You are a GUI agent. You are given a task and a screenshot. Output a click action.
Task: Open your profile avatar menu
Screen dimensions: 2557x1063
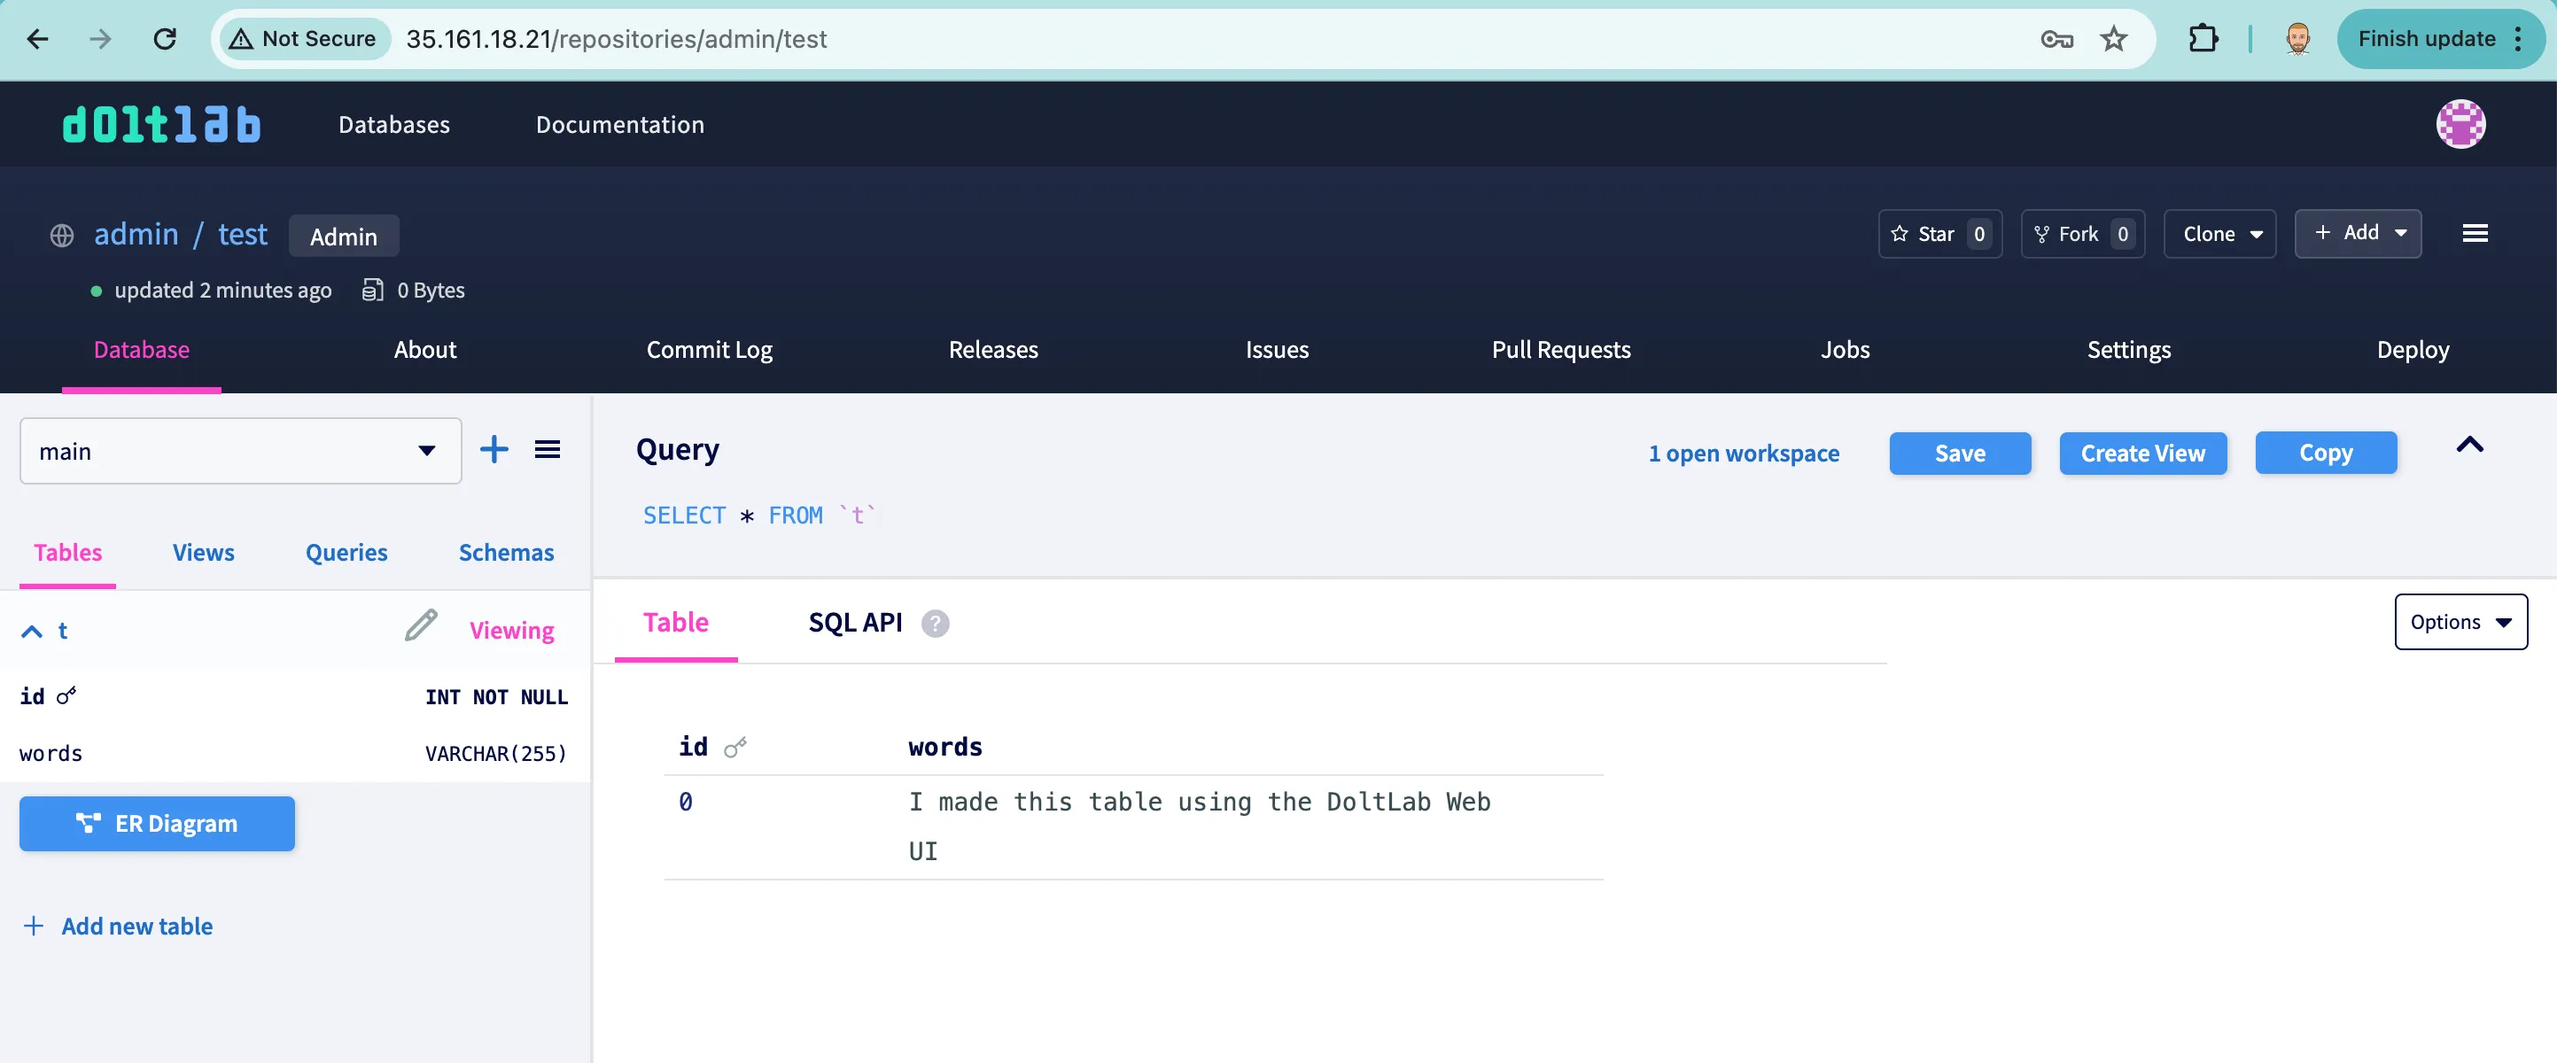pyautogui.click(x=2460, y=123)
